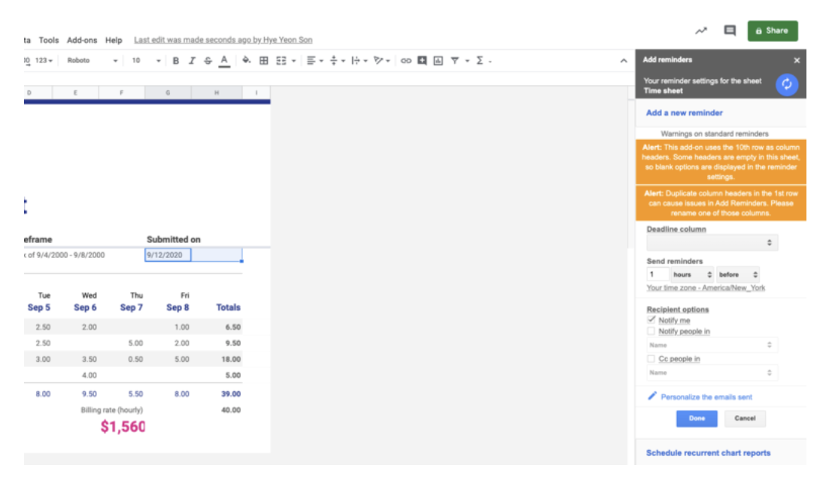Screen dimensions: 826x477
Task: Select column F header
Action: point(121,93)
